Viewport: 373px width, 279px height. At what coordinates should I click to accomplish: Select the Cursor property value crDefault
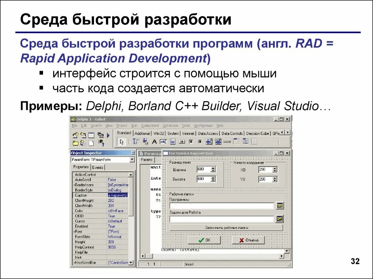pyautogui.click(x=118, y=221)
